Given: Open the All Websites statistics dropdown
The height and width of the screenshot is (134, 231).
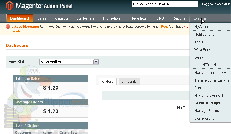Looking at the screenshot, I should click(x=69, y=62).
